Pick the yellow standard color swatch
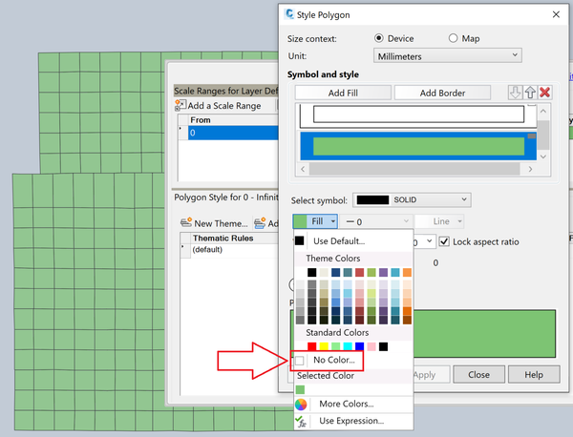The width and height of the screenshot is (573, 437). pos(324,346)
